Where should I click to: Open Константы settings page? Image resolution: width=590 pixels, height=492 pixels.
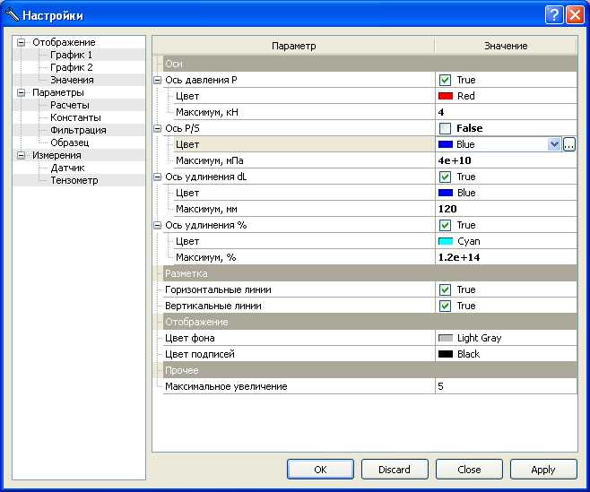click(x=75, y=117)
